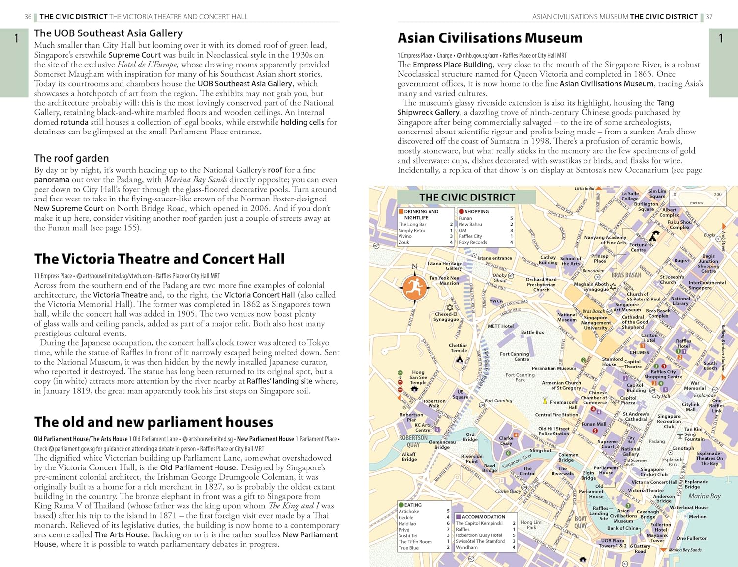Click the Star of David at Chesed-El Synagogue
Screen dimensions: 738x567
[450, 307]
